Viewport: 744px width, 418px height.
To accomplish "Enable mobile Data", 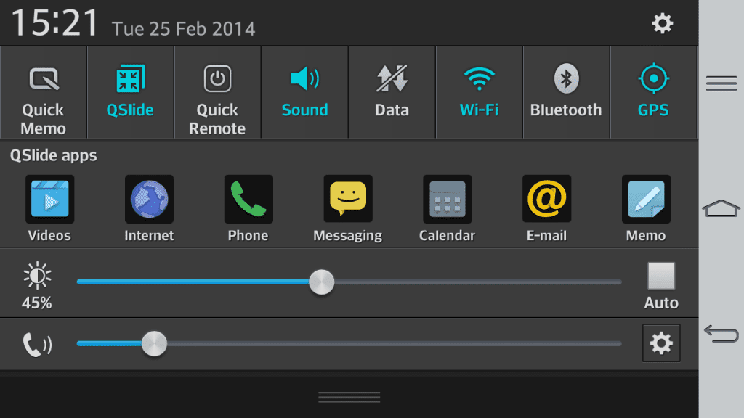I will point(392,92).
